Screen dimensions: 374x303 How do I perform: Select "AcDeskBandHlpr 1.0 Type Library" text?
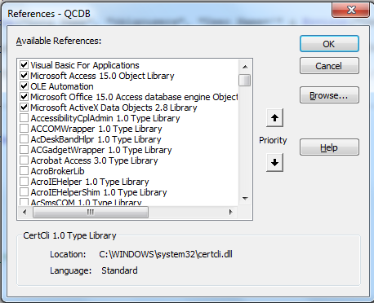click(x=96, y=139)
